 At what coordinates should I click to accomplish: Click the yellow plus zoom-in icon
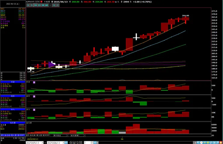[208, 142]
